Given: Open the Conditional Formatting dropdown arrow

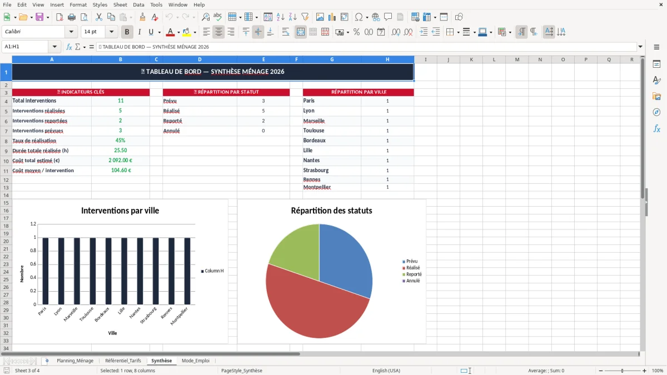Looking at the screenshot, I should point(510,32).
